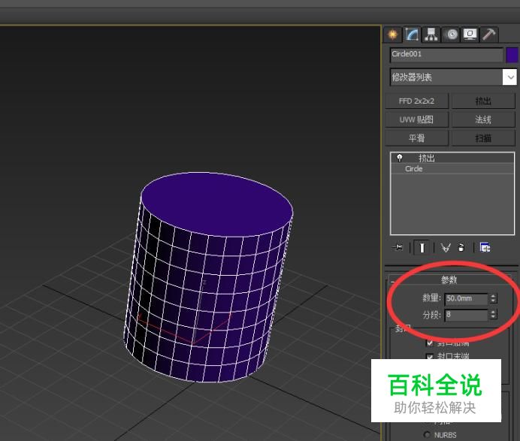Toggle Show End Result icon
This screenshot has height=441, width=520.
tap(422, 247)
